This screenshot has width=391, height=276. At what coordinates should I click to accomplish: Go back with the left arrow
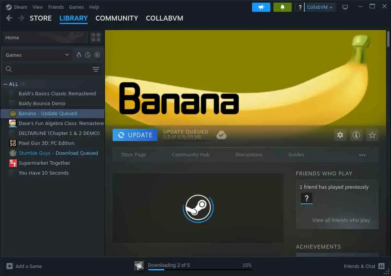[x=9, y=18]
